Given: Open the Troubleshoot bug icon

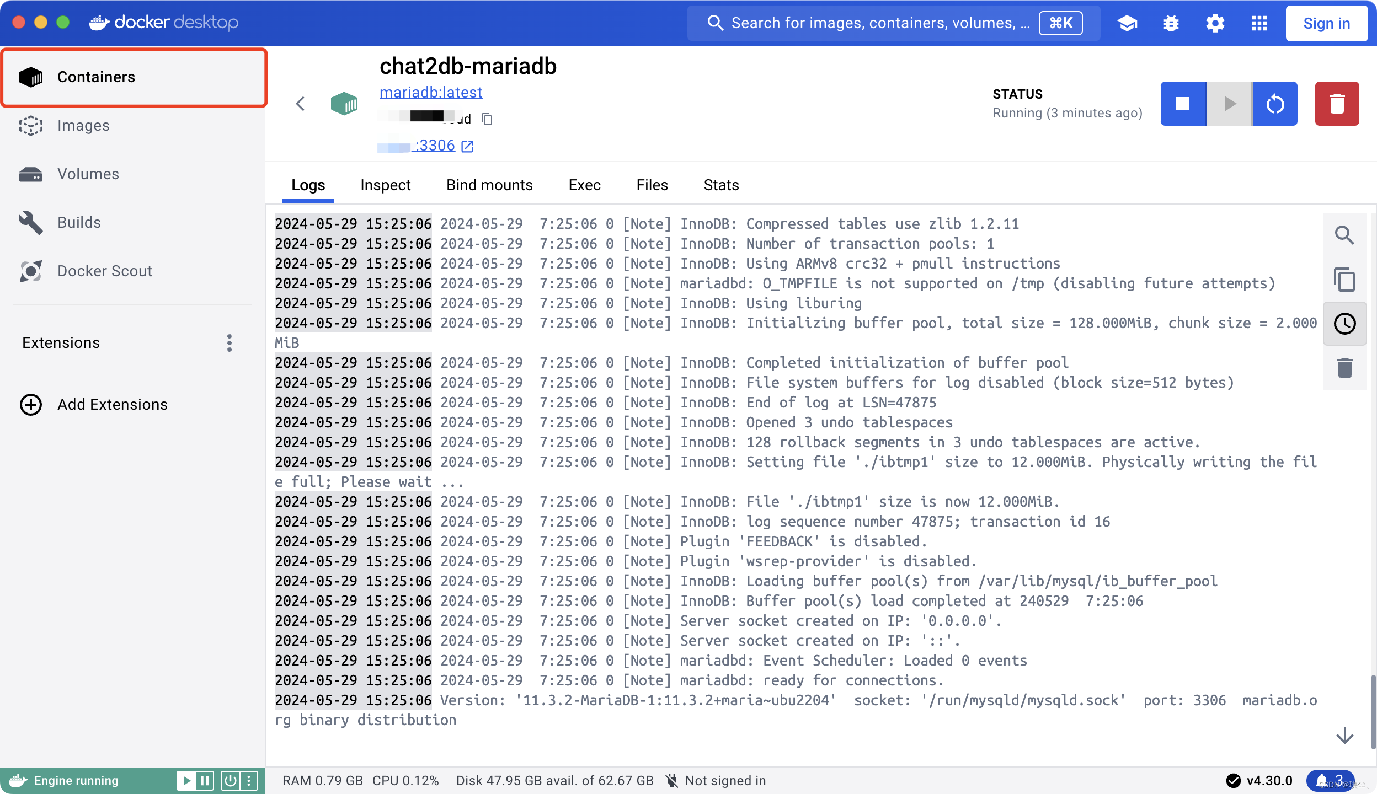Looking at the screenshot, I should point(1171,23).
